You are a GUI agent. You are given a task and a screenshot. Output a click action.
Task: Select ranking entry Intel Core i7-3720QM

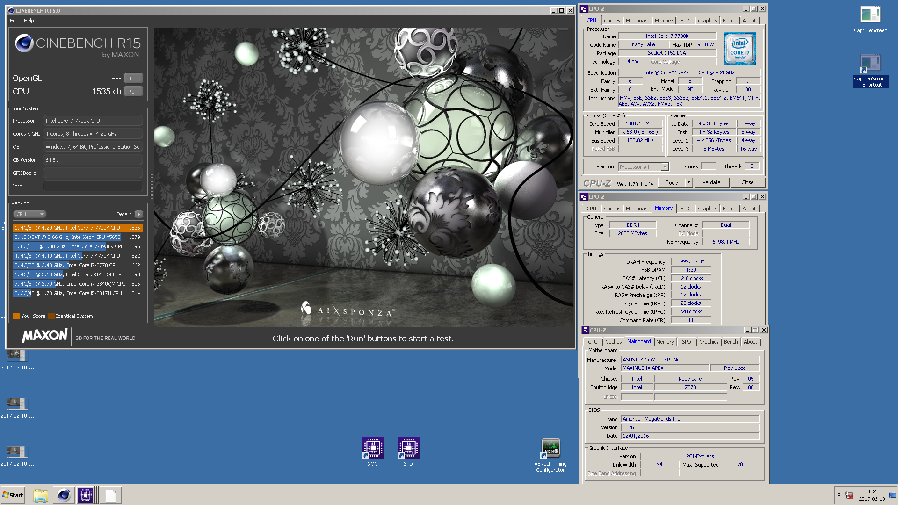(x=78, y=274)
